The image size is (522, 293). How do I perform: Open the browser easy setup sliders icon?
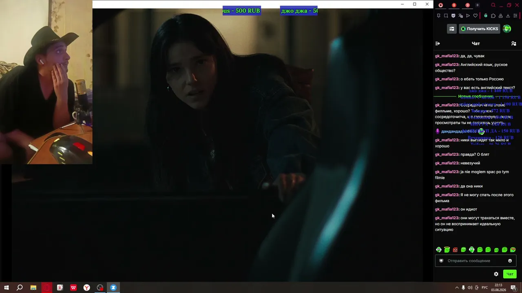[x=515, y=16]
